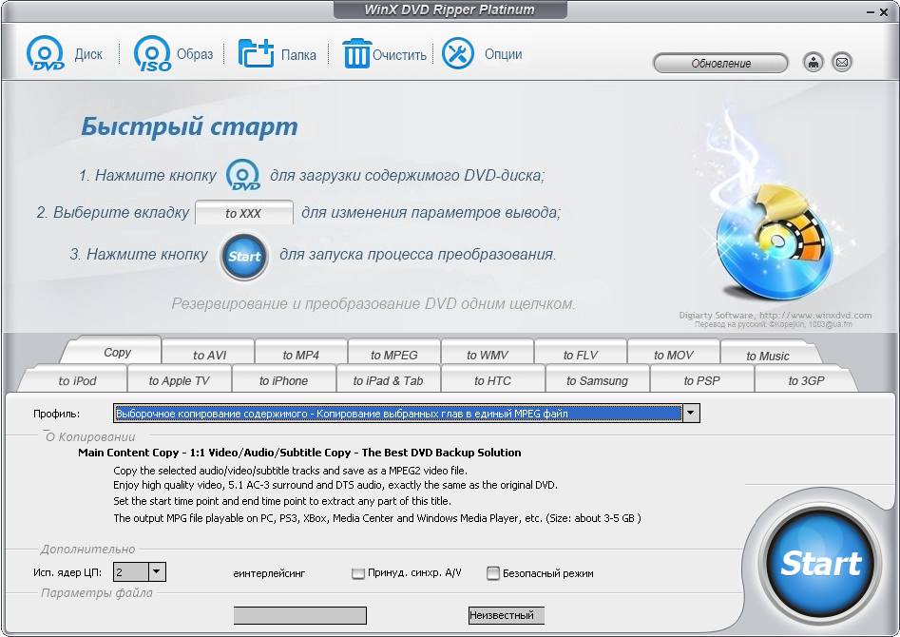Image resolution: width=900 pixels, height=637 pixels.
Task: Expand the Профиль dropdown arrow
Action: pos(692,414)
